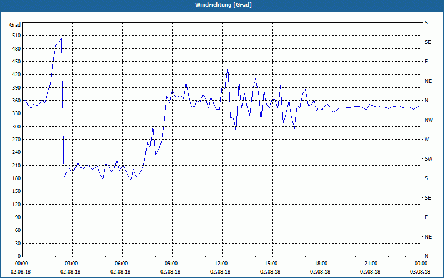444x278 pixels.
Task: Click the chart title Windrichtung [Grad]
Action: point(224,5)
